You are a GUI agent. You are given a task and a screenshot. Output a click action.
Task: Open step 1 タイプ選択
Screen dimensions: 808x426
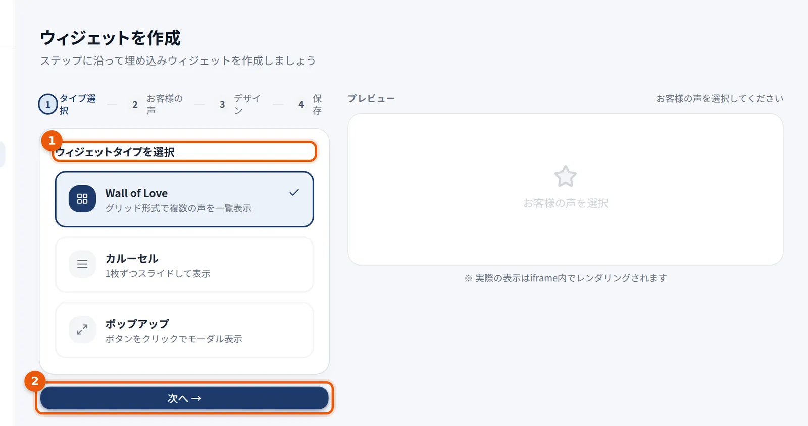pos(68,104)
